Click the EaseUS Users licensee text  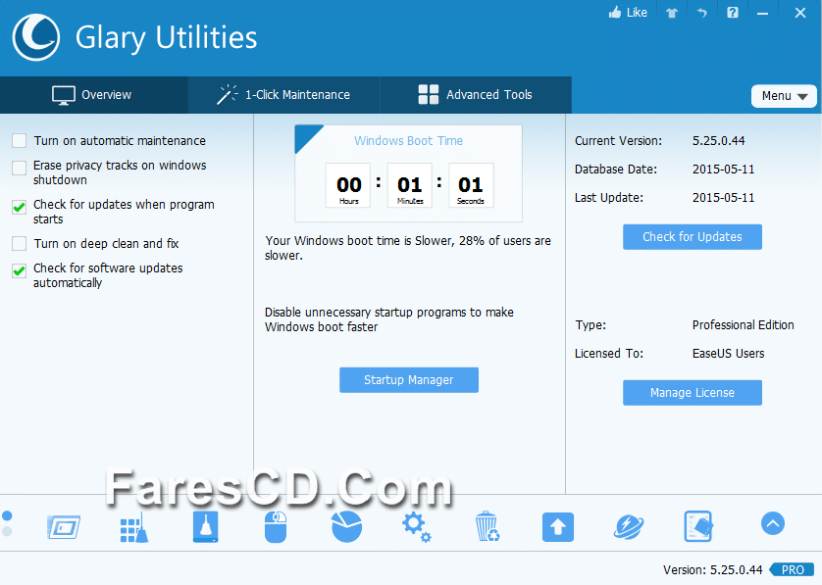click(x=728, y=354)
